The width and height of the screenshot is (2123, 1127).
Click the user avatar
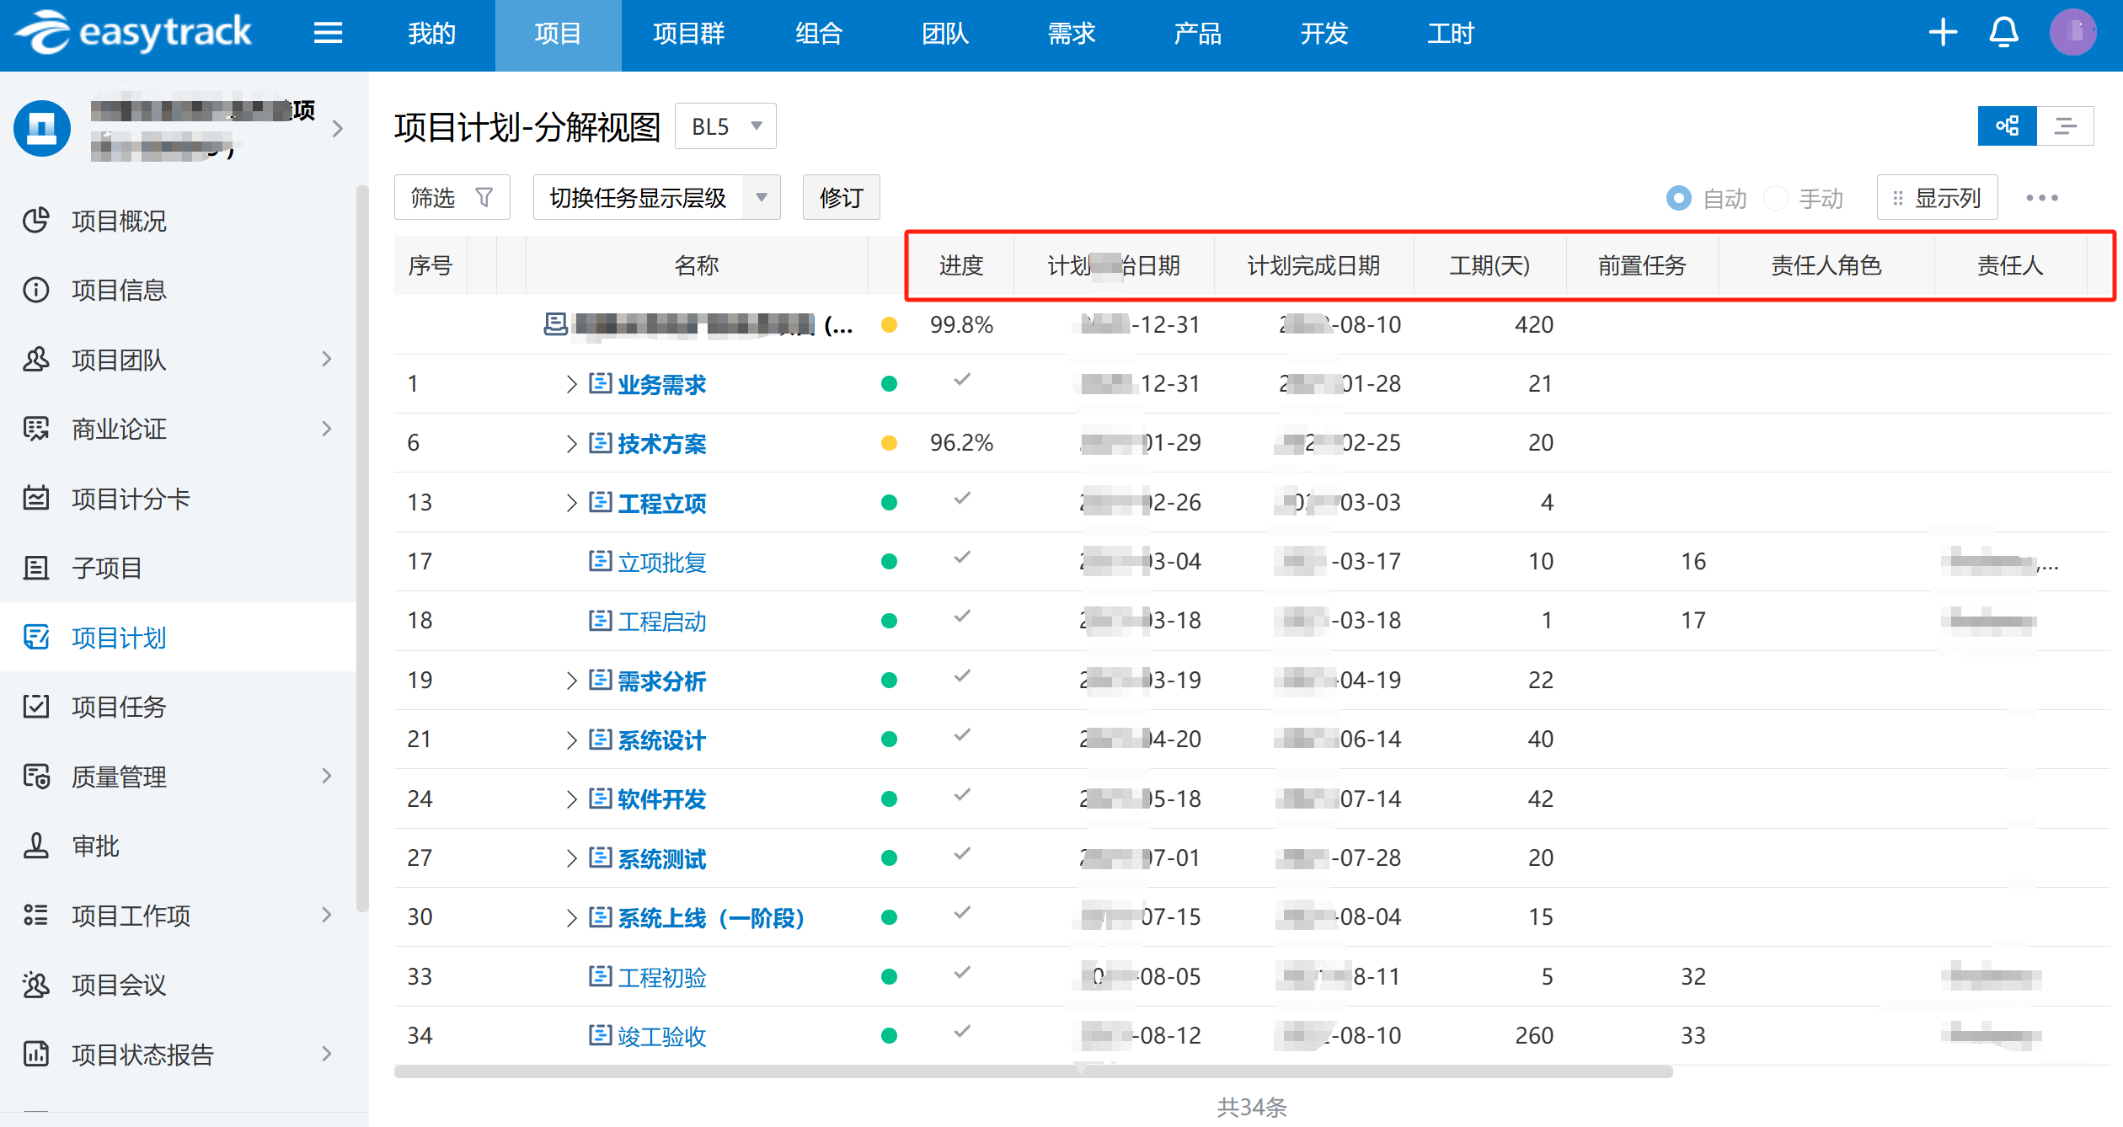pyautogui.click(x=2072, y=34)
